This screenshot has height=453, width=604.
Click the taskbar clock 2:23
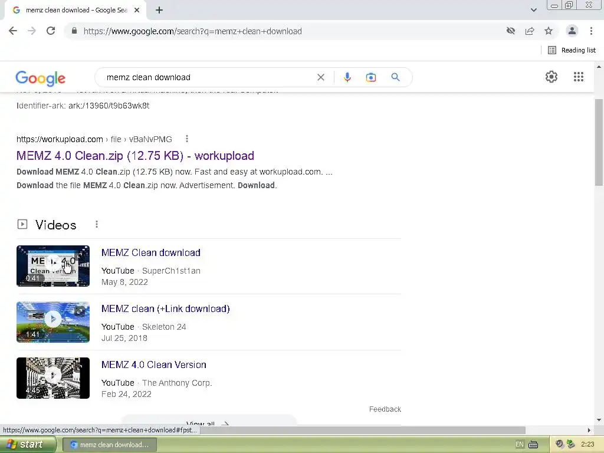coord(588,444)
